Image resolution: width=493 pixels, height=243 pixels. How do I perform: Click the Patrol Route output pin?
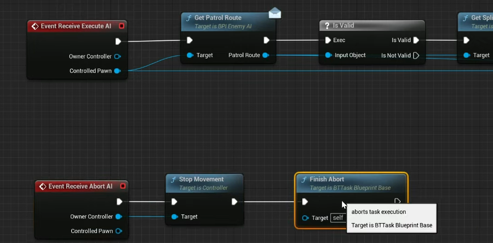(266, 55)
